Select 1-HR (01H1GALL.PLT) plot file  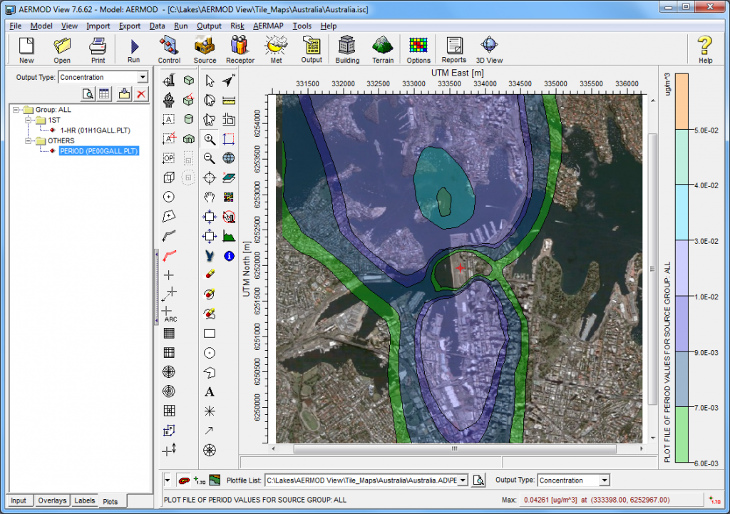[x=95, y=130]
